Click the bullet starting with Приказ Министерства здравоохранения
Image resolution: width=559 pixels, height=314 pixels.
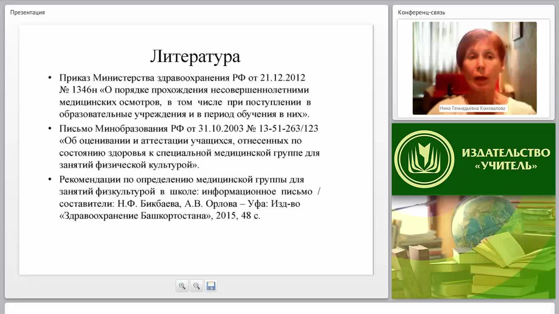[184, 96]
